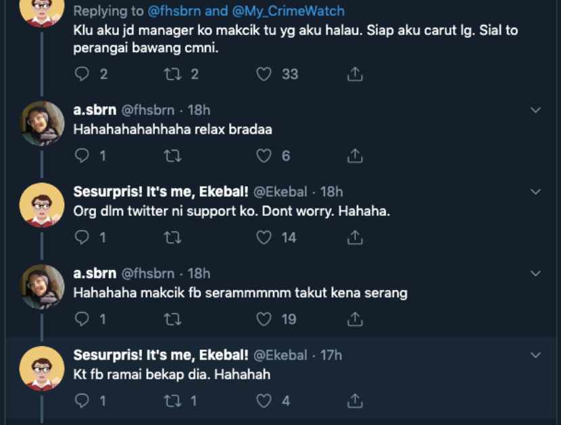This screenshot has height=425, width=561.
Task: Expand menu chevron on "Dont worry. Hahaha." tweet
Action: pos(535,192)
